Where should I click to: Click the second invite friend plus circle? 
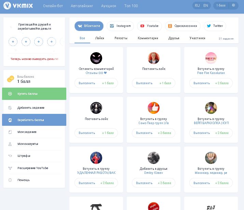point(26,42)
